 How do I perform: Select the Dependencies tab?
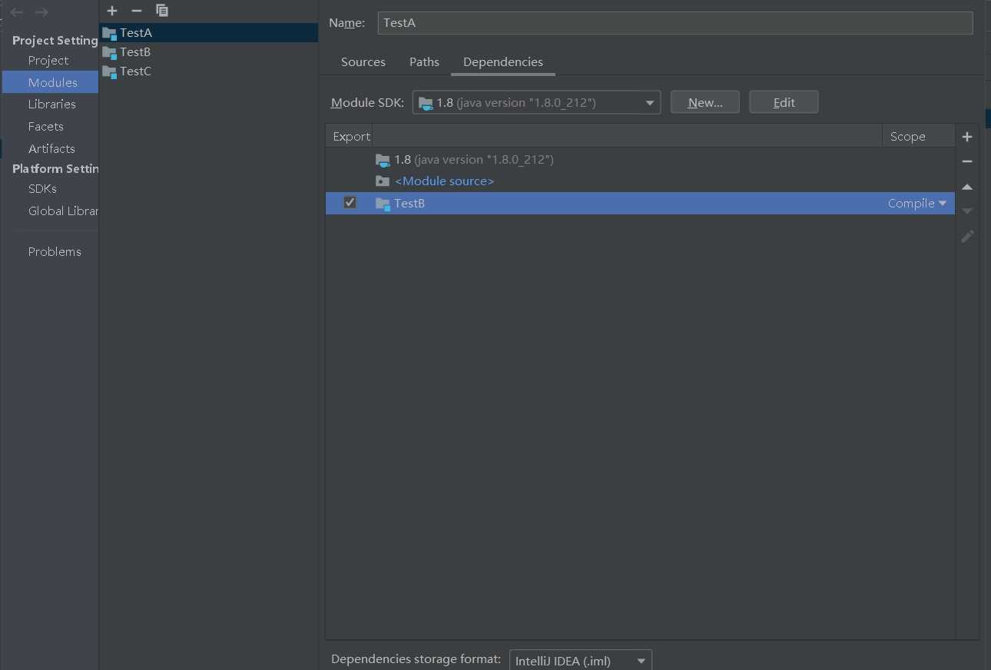(503, 62)
